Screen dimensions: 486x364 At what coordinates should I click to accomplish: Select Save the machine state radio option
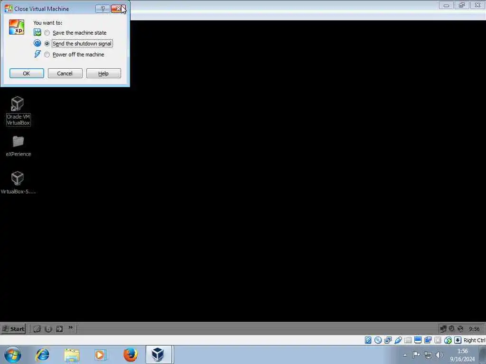coord(47,33)
